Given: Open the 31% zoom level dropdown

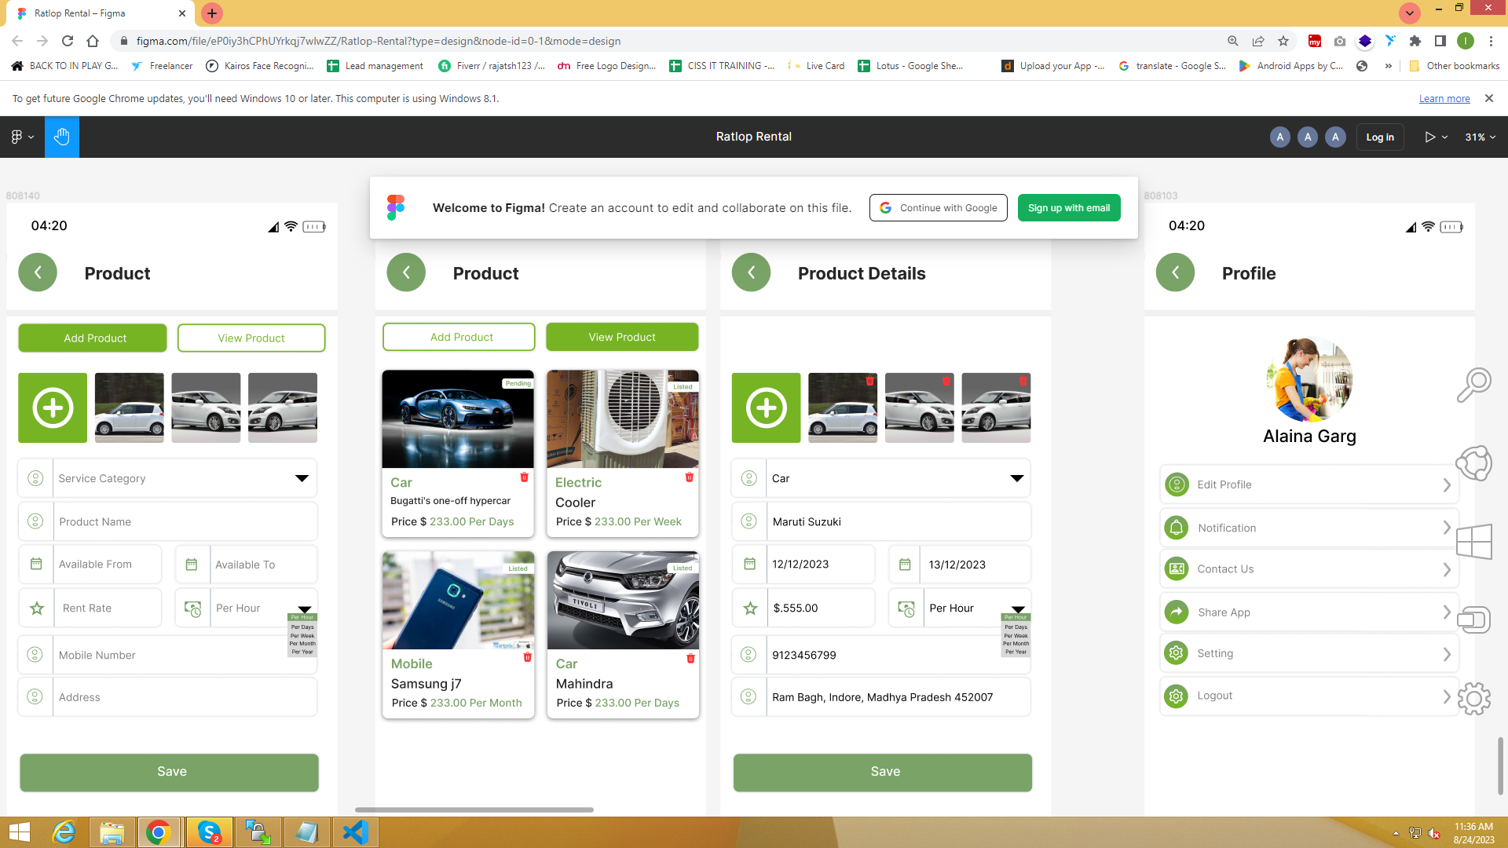Looking at the screenshot, I should click(x=1480, y=137).
